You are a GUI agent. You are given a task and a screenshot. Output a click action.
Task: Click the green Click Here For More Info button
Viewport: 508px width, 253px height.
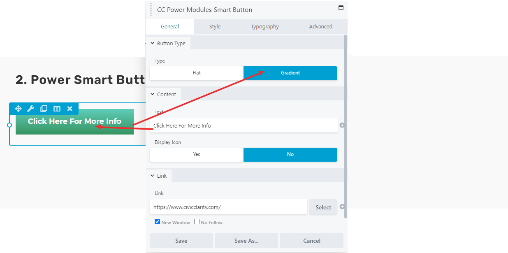(74, 122)
